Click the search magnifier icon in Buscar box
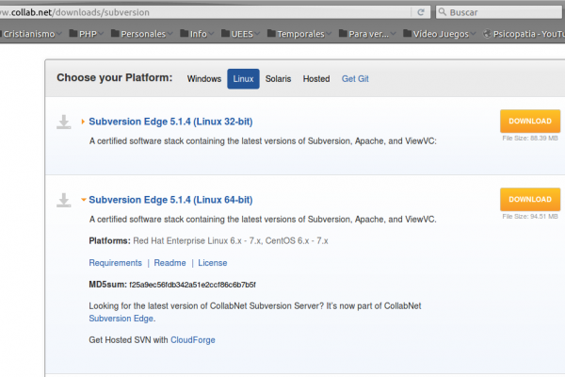The height and width of the screenshot is (377, 565). (443, 12)
